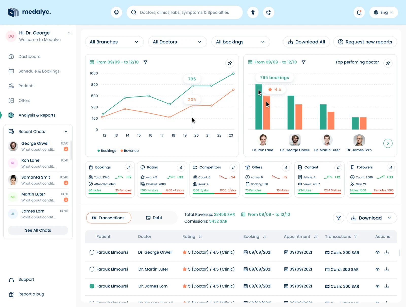Sort by the Rating column icon
Image resolution: width=406 pixels, height=307 pixels.
coord(200,237)
